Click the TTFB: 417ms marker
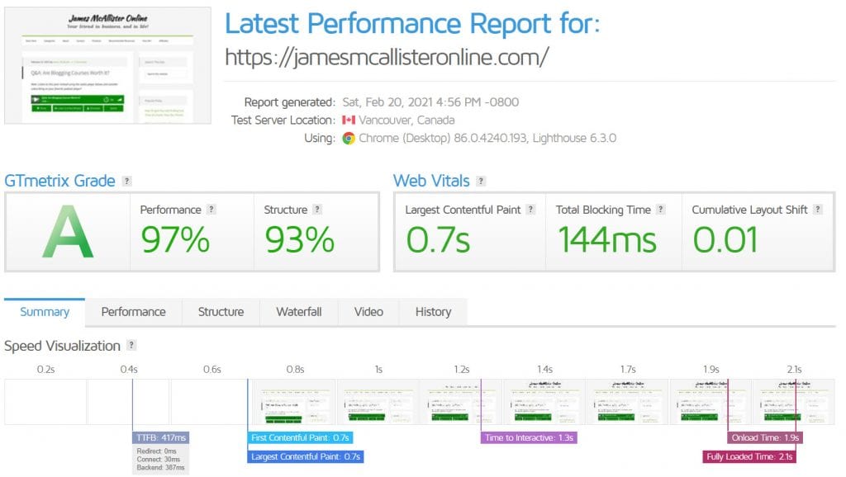This screenshot has height=477, width=846. (161, 437)
